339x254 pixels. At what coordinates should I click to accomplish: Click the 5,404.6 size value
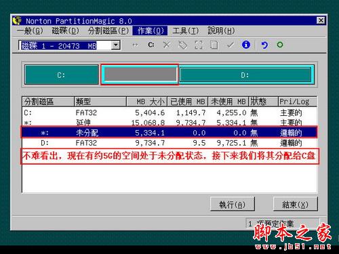pyautogui.click(x=150, y=112)
